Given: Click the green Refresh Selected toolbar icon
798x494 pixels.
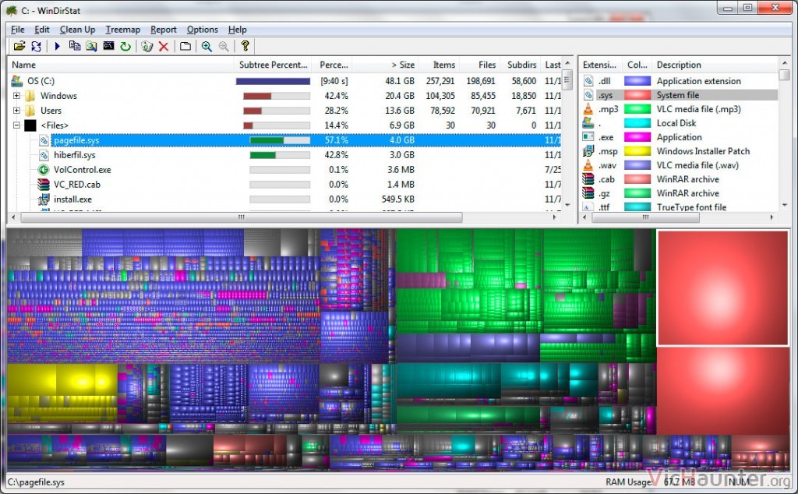Looking at the screenshot, I should [125, 46].
